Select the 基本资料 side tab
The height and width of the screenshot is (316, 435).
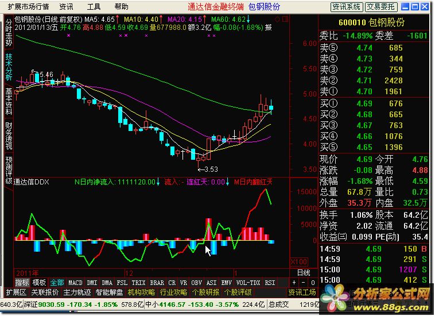[9, 102]
